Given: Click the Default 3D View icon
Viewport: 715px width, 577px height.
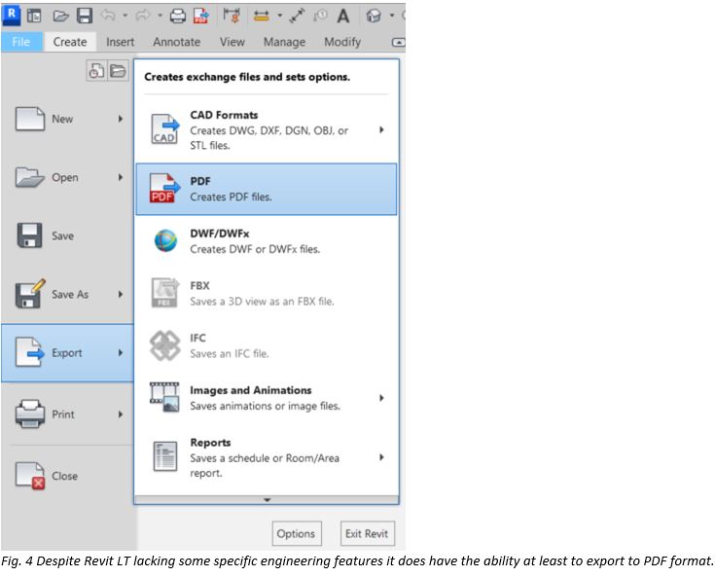Looking at the screenshot, I should coord(374,17).
